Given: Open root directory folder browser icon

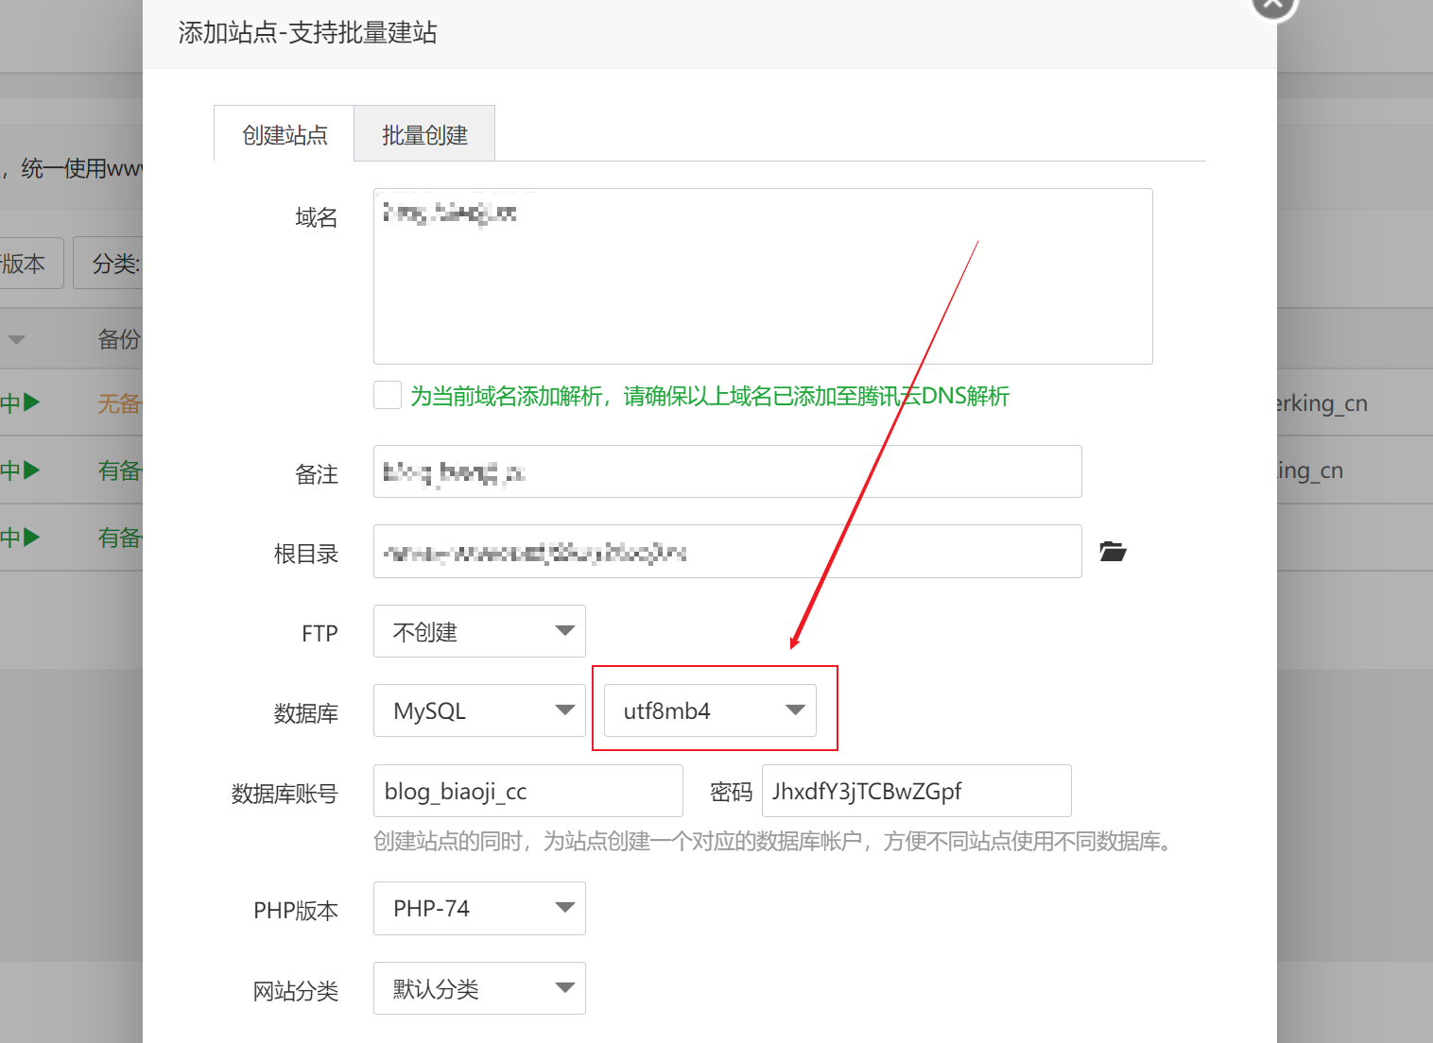Looking at the screenshot, I should pos(1113,552).
